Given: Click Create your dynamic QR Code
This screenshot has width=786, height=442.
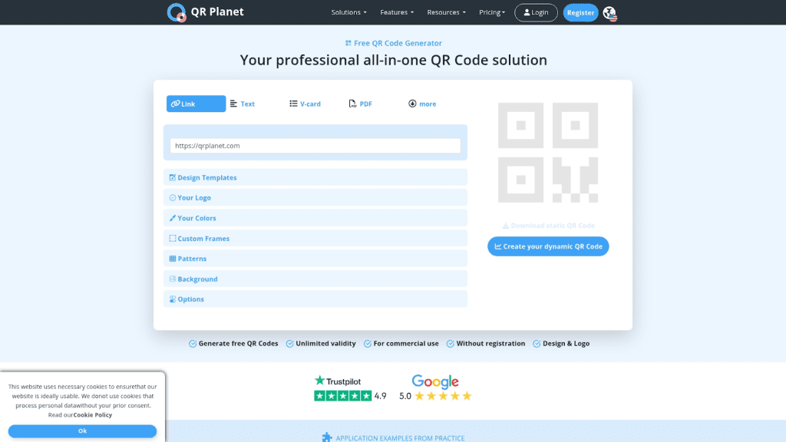Looking at the screenshot, I should pos(548,246).
